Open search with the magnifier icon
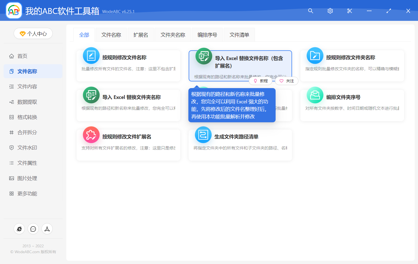The height and width of the screenshot is (264, 418). pyautogui.click(x=310, y=11)
